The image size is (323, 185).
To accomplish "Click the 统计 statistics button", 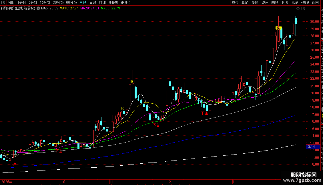I will pos(265,3).
